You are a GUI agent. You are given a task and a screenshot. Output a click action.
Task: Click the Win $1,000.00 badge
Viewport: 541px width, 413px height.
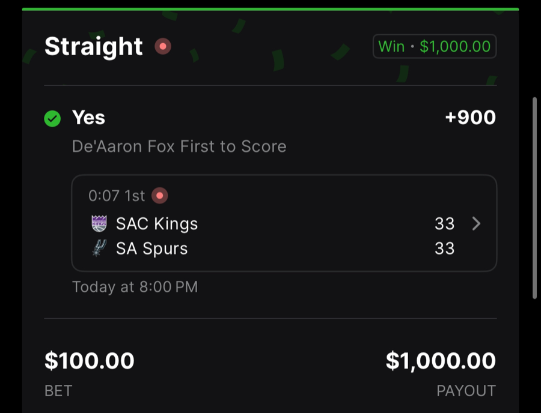pos(434,46)
